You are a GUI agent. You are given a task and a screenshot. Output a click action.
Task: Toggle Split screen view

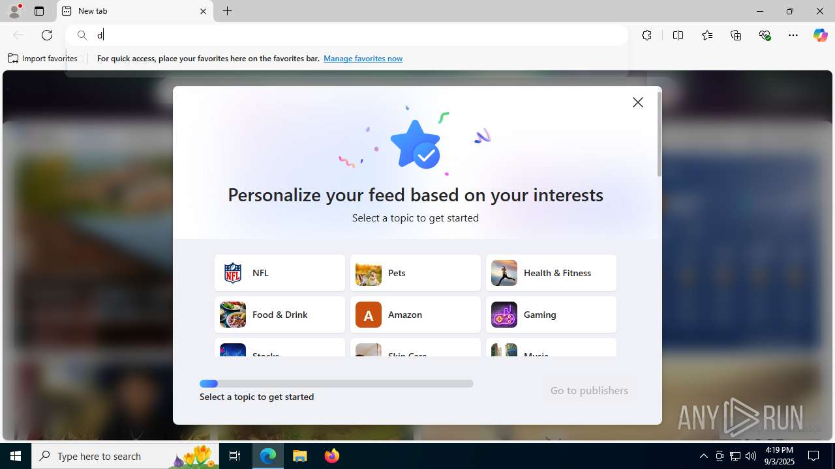tap(678, 35)
